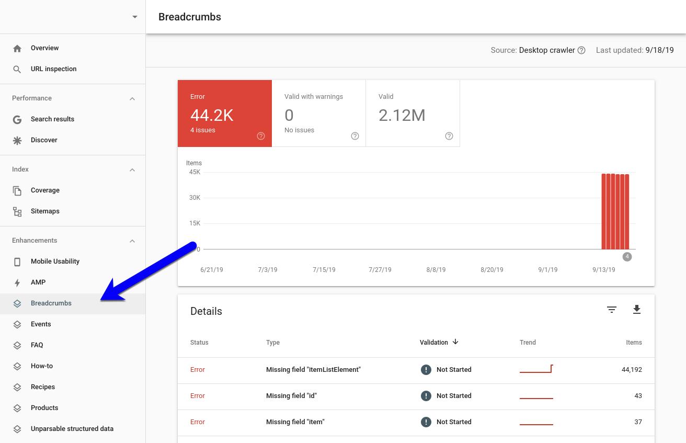Toggle the Valid with warnings card
The width and height of the screenshot is (686, 443).
point(319,113)
